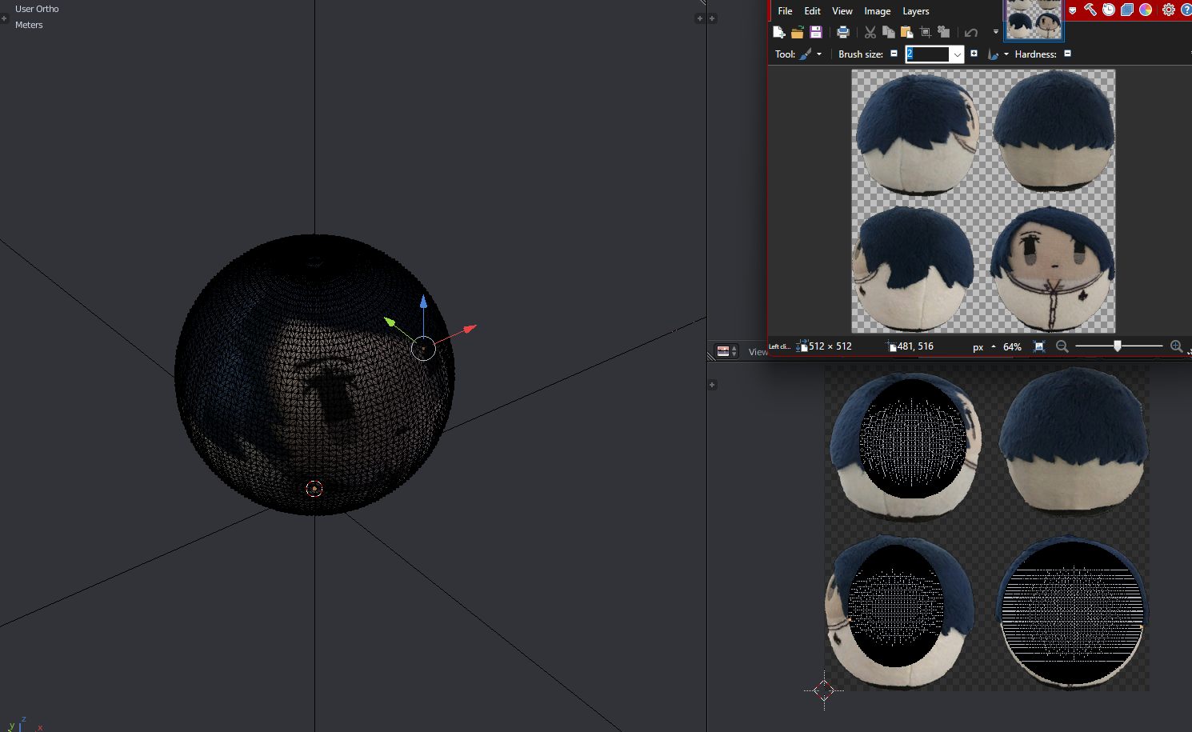Expand the toolbar overflow arrow
Image resolution: width=1192 pixels, height=732 pixels.
[x=995, y=32]
